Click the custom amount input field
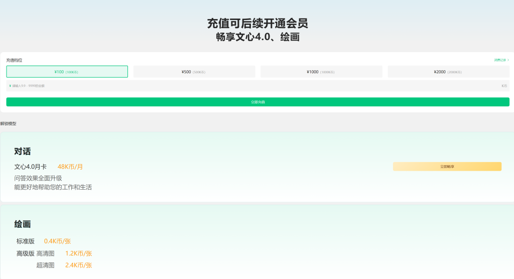The height and width of the screenshot is (279, 514). [x=258, y=86]
